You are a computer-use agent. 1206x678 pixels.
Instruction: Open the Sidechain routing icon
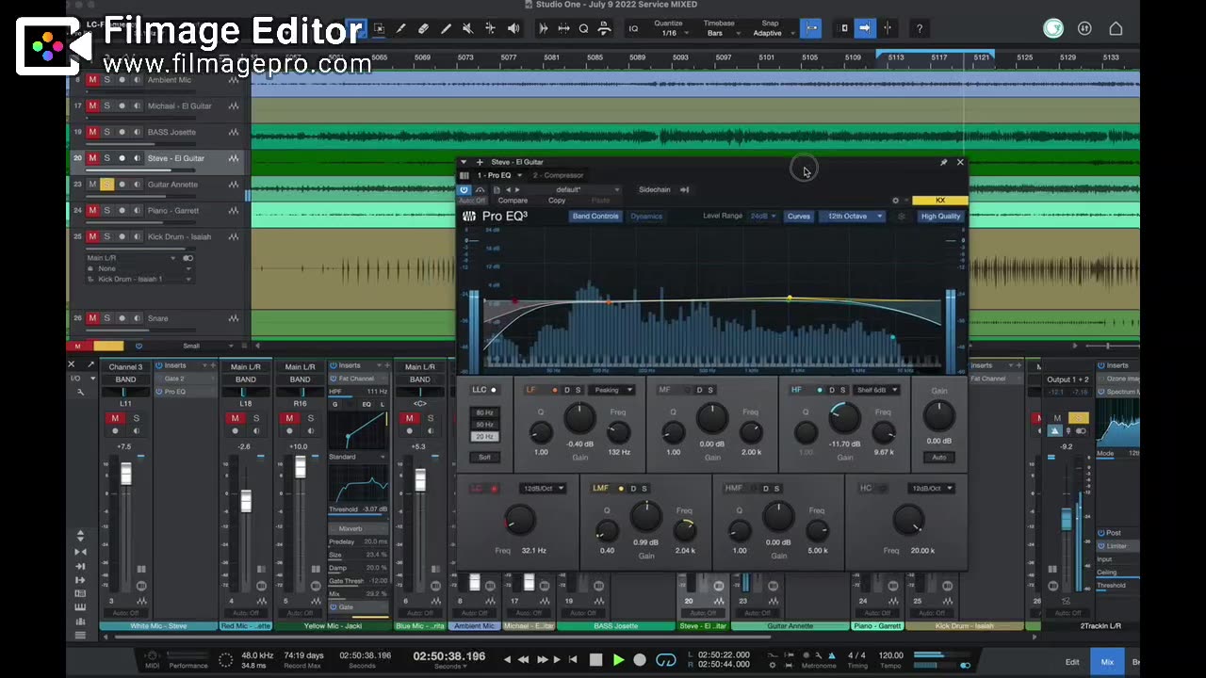(685, 190)
